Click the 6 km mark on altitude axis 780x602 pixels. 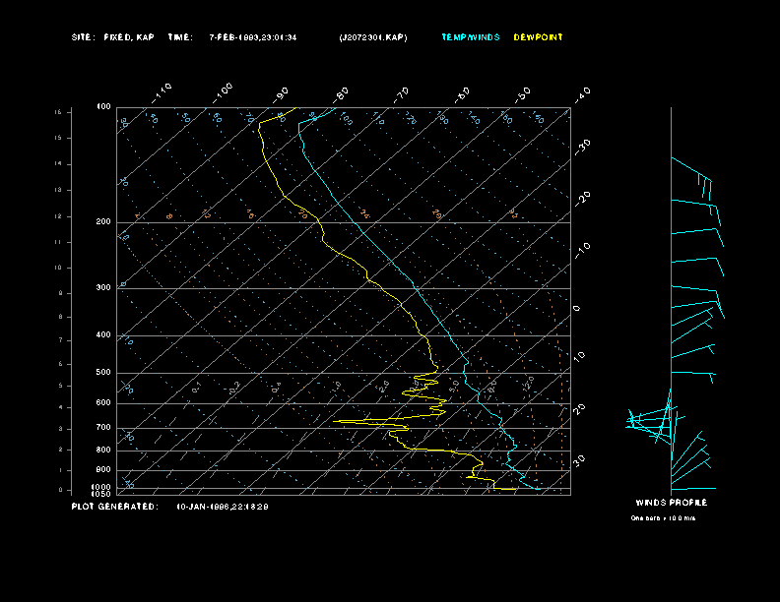[x=61, y=364]
